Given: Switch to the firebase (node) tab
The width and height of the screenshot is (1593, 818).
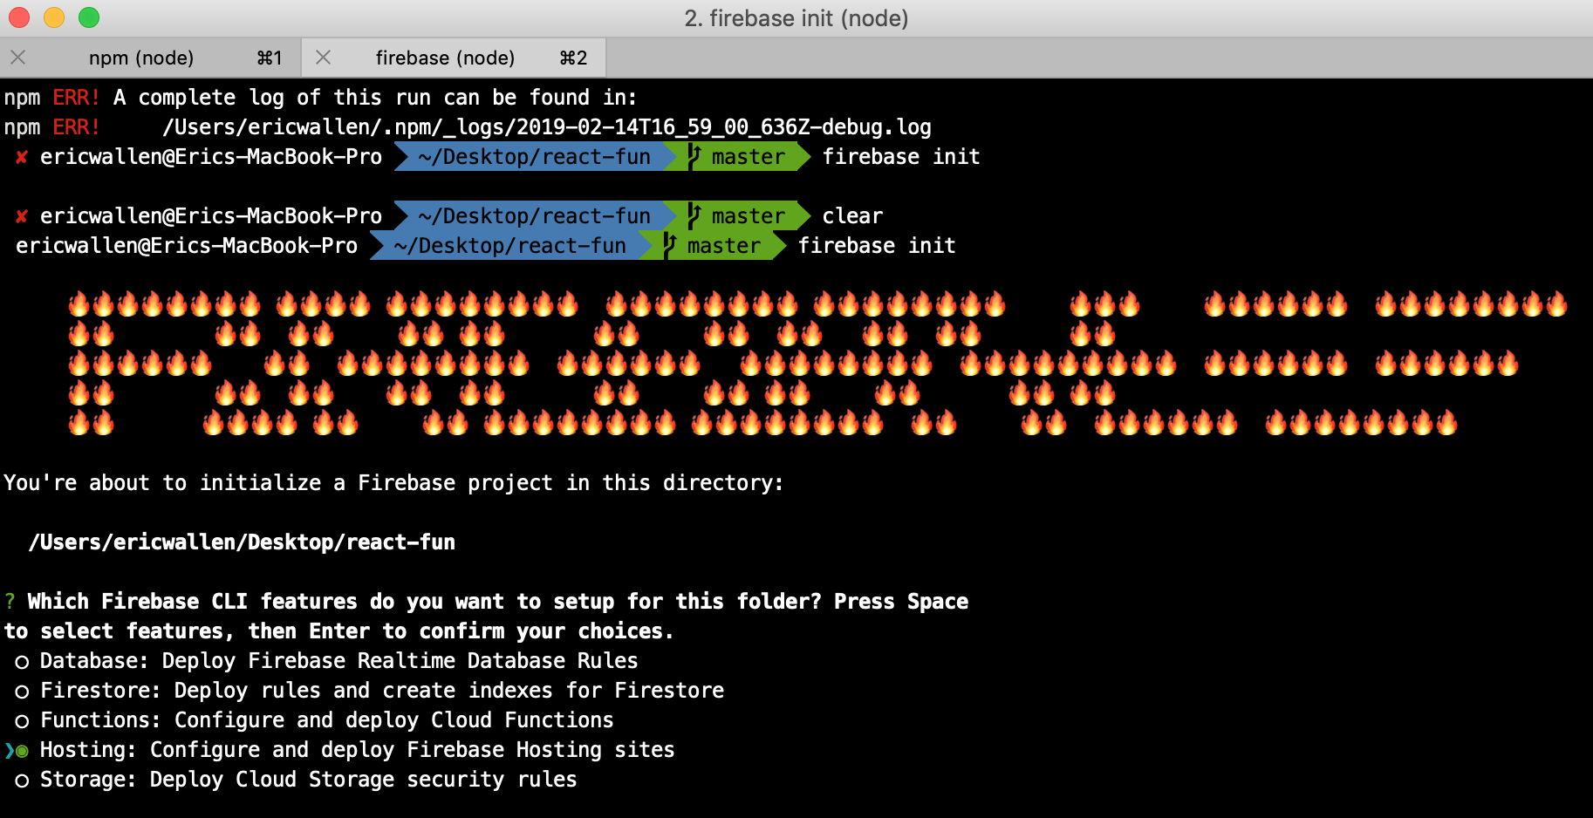Looking at the screenshot, I should (x=454, y=58).
